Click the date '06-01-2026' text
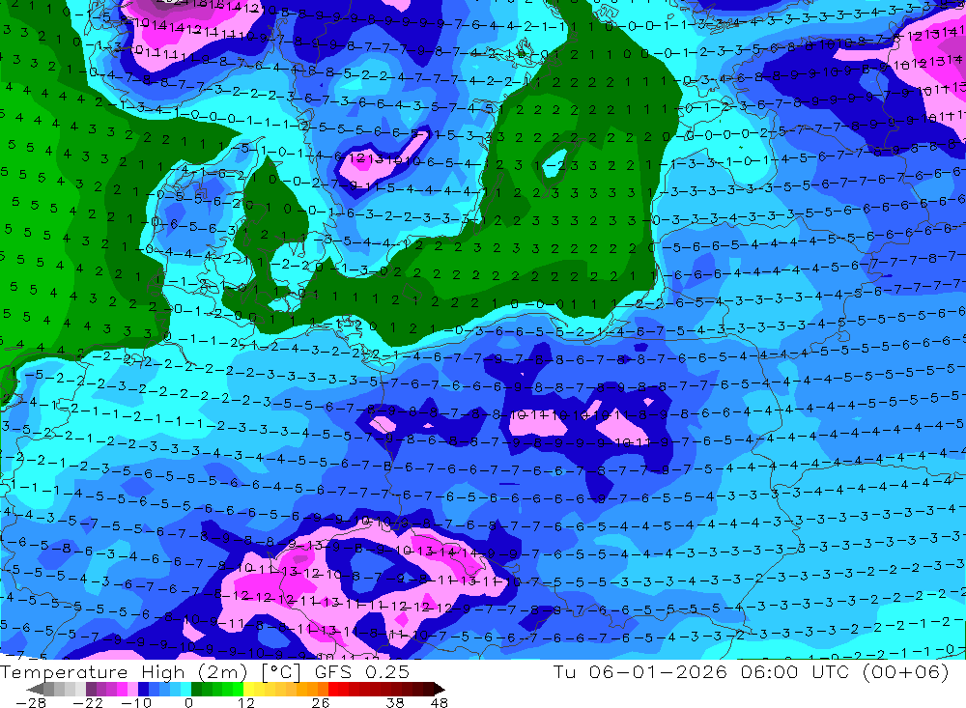966x708 pixels. pyautogui.click(x=658, y=671)
